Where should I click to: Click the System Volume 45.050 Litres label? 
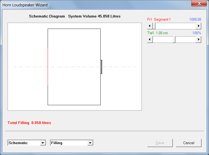94,16
